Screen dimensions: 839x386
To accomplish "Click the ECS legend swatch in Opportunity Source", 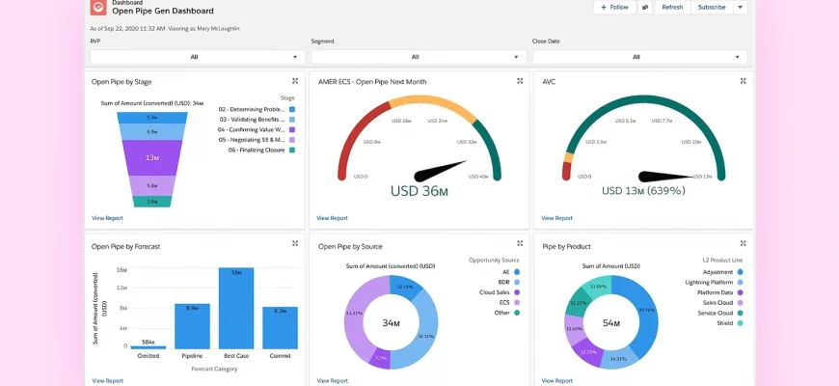I will [518, 302].
